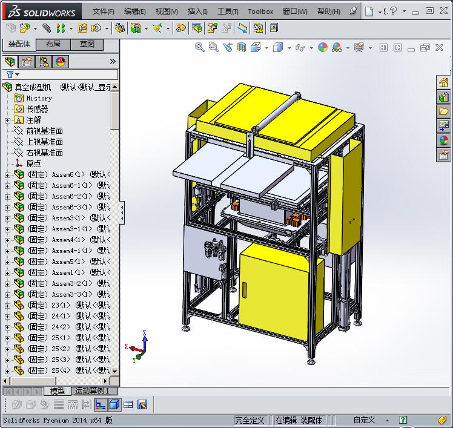453x428 pixels.
Task: Toggle Hide/Show Items glasses icon
Action: (300, 47)
